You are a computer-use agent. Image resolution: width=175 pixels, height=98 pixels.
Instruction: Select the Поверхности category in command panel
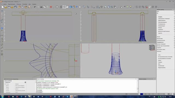tap(160, 42)
